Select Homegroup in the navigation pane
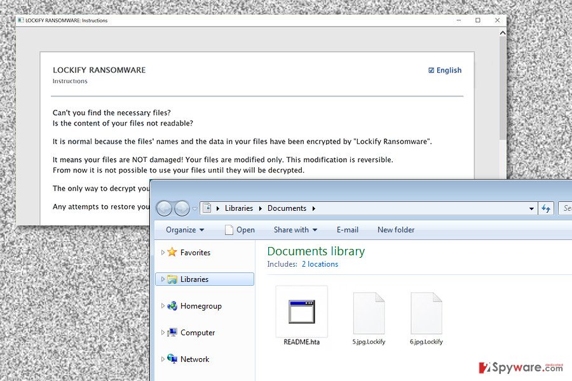This screenshot has width=572, height=381. [201, 306]
